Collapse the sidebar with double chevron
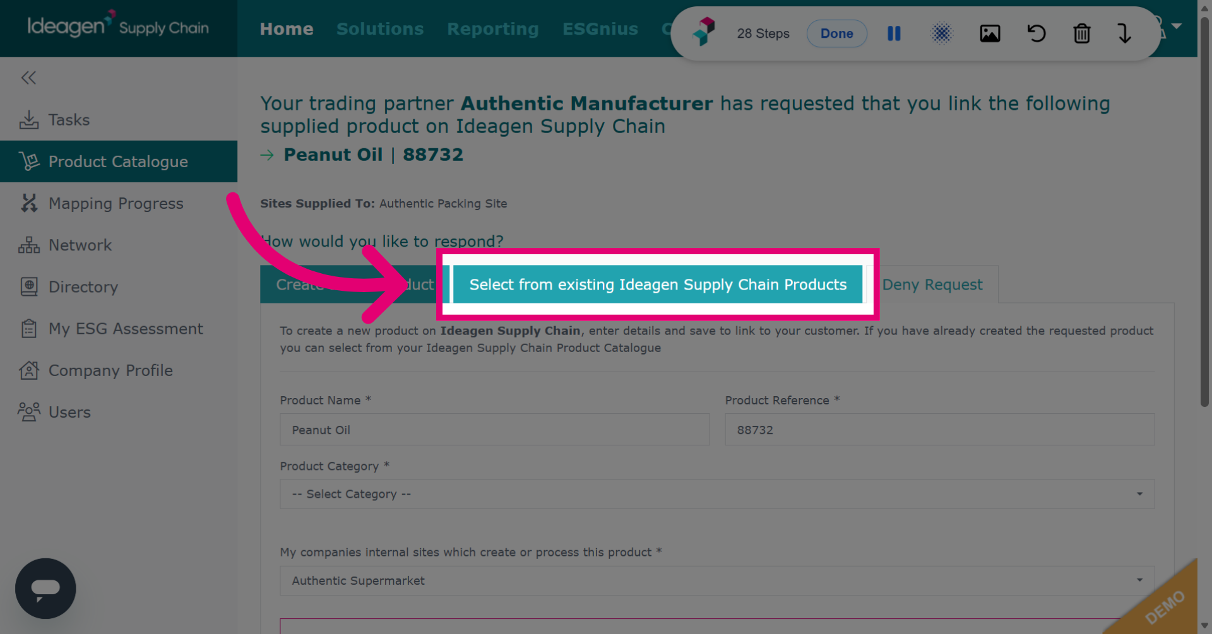1212x634 pixels. [x=28, y=78]
